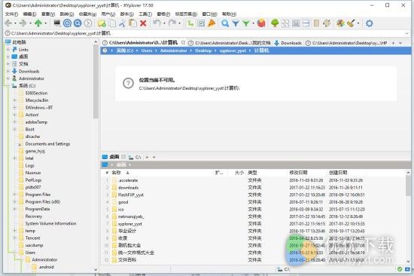Toggle the green Tree panel icon
Screen dimensions: 414x276
coord(275,23)
